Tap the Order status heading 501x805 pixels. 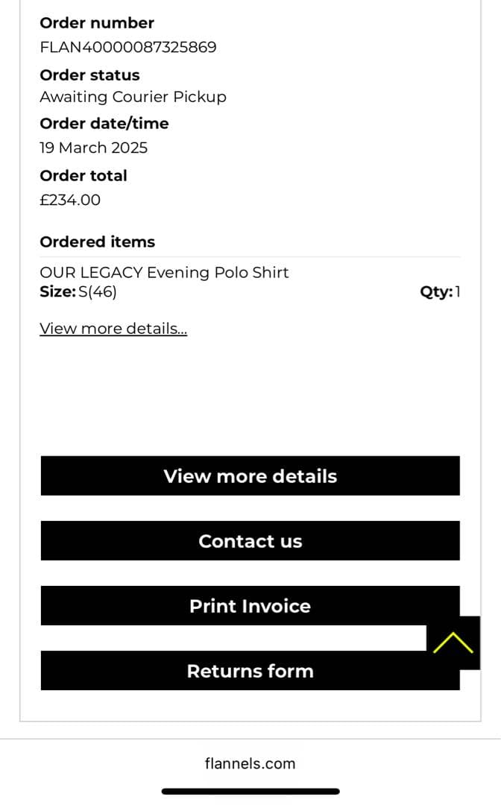click(x=89, y=75)
